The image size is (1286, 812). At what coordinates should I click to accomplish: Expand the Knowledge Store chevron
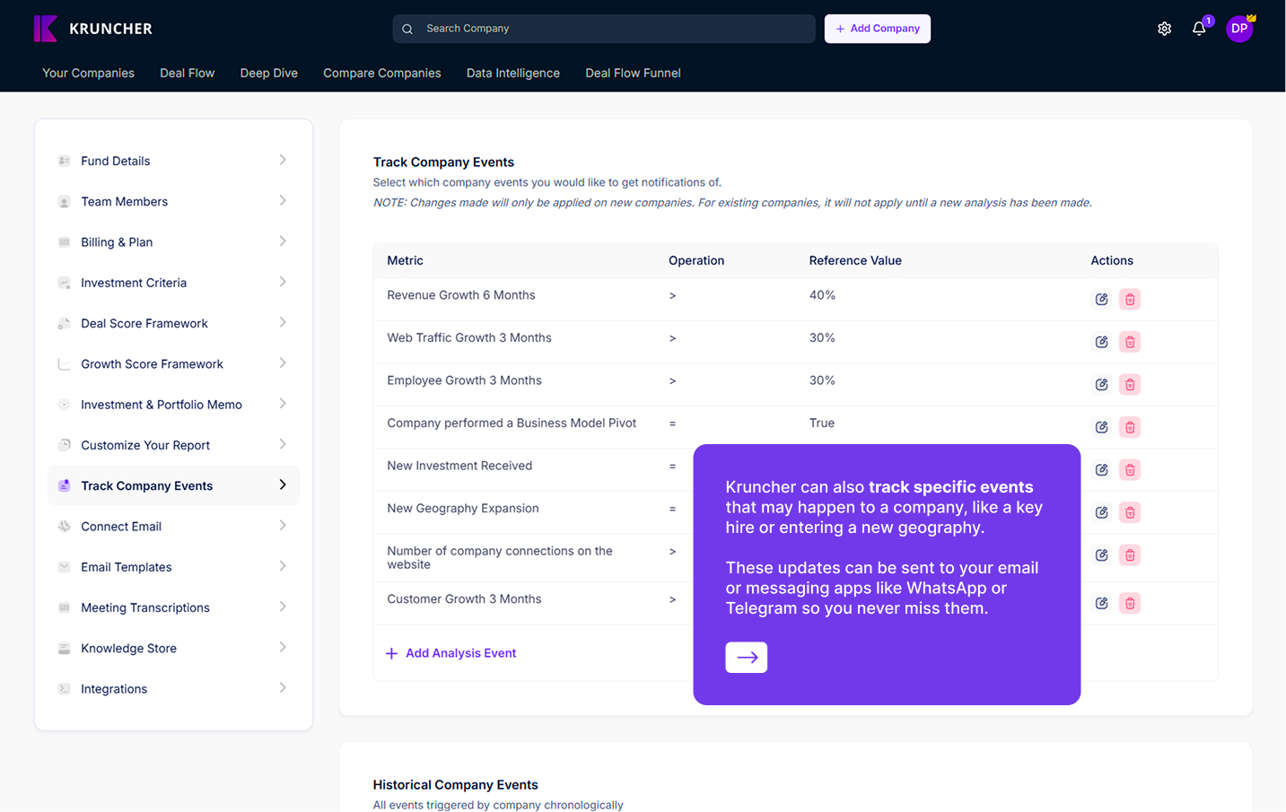pos(283,648)
